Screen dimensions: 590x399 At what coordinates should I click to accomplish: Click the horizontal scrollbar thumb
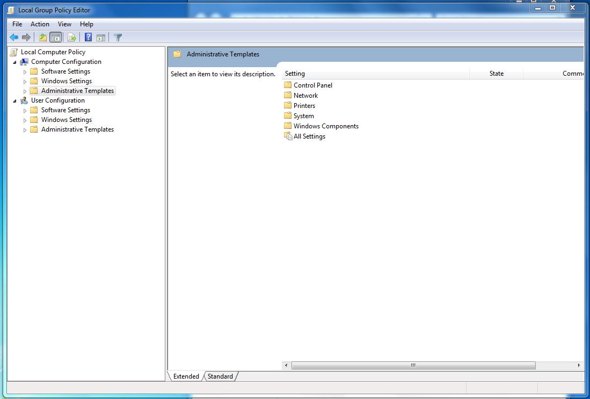tap(413, 365)
